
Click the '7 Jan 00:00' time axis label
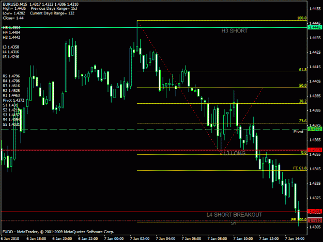[x=114, y=239]
